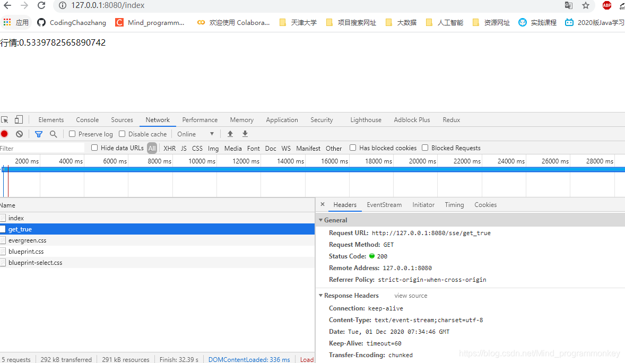Switch to the Performance tab
Image resolution: width=625 pixels, height=363 pixels.
click(x=199, y=119)
